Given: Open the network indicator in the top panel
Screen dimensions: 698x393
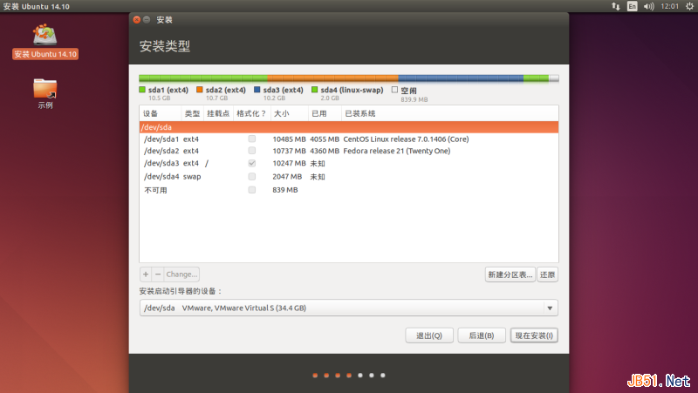Looking at the screenshot, I should pyautogui.click(x=616, y=6).
